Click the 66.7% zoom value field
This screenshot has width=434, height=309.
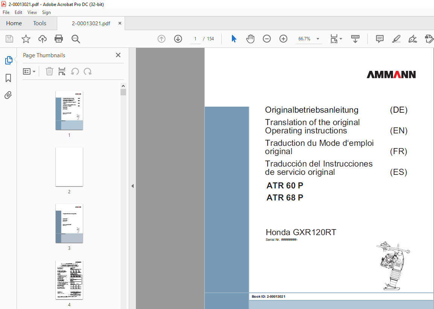[304, 39]
